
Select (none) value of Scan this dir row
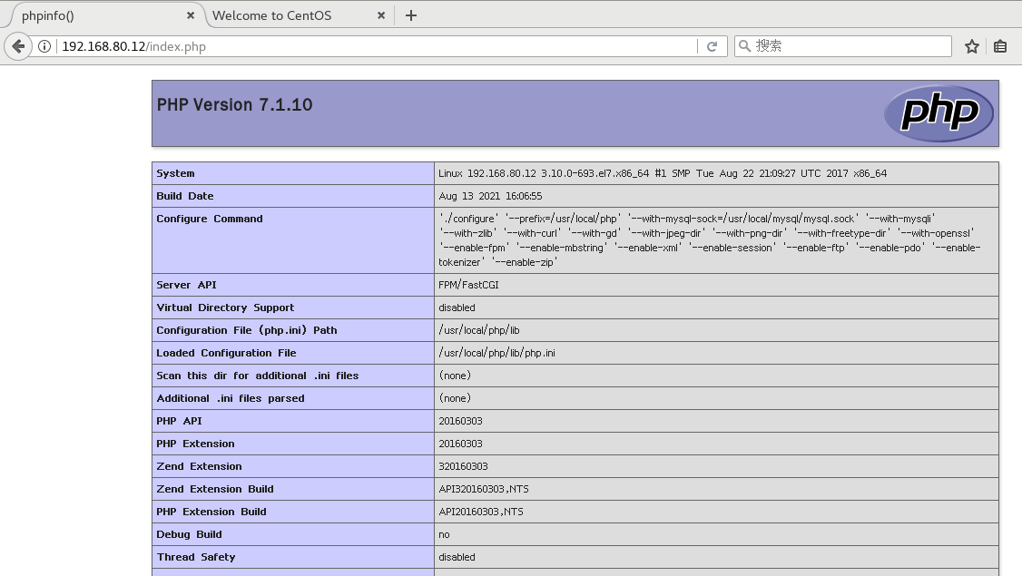point(455,376)
